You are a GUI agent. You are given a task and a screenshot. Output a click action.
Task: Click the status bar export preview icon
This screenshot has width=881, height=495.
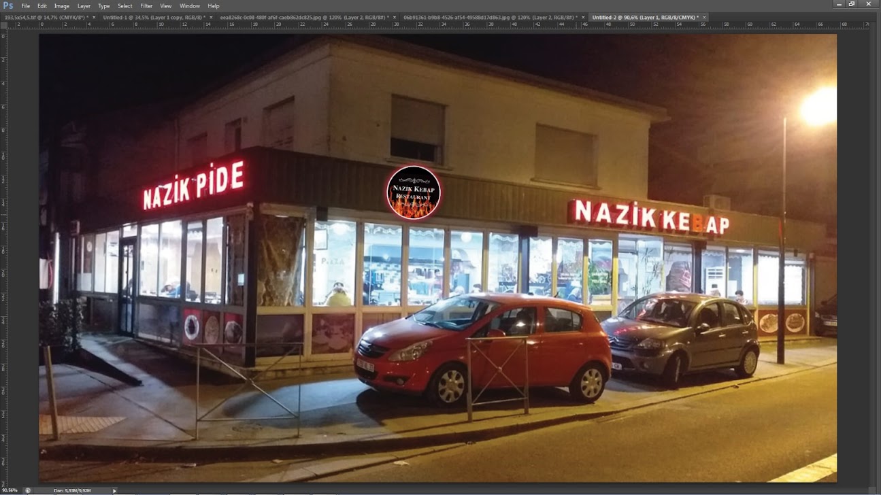[28, 490]
